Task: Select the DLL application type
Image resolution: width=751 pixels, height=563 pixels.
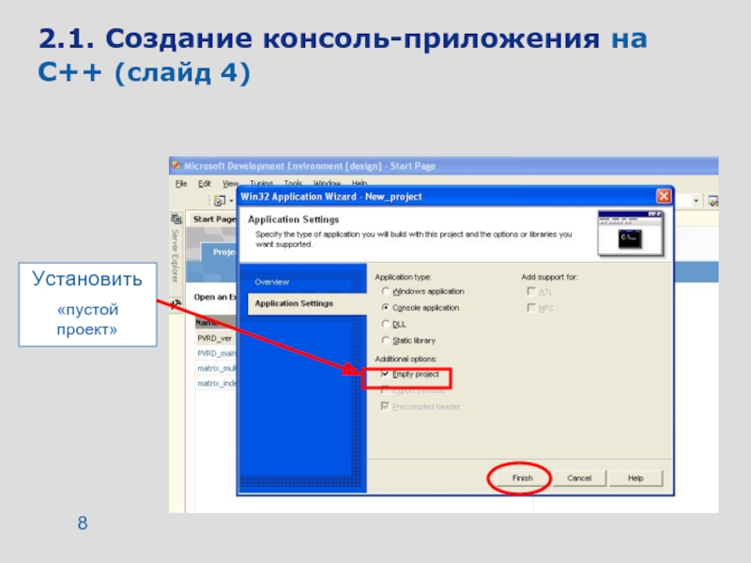Action: click(386, 324)
